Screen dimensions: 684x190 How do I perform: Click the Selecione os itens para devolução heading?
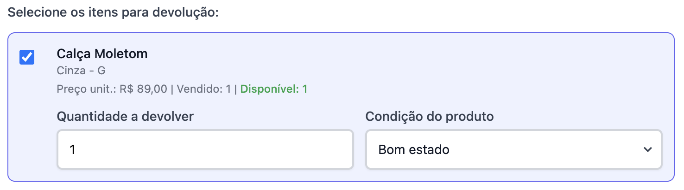113,12
